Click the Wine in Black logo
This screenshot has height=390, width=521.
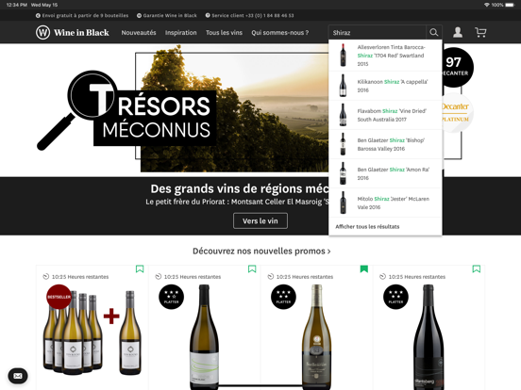pos(73,32)
